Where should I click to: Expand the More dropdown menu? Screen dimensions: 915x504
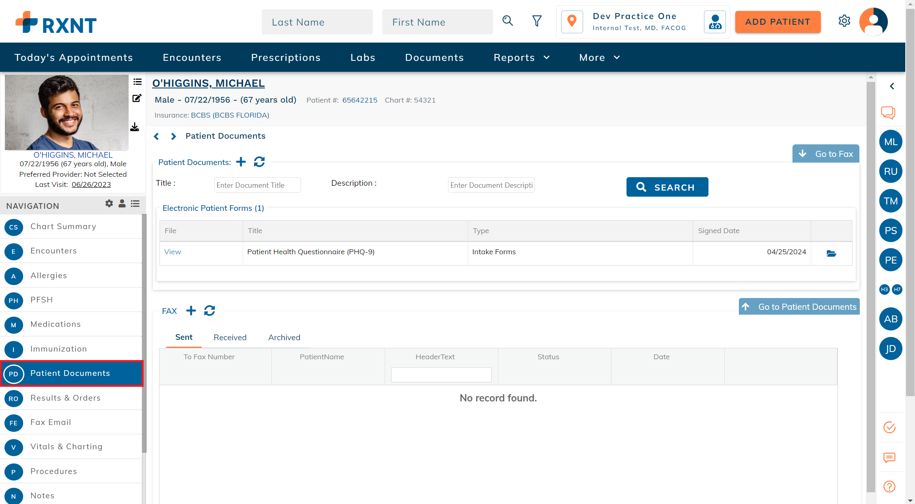pos(599,58)
